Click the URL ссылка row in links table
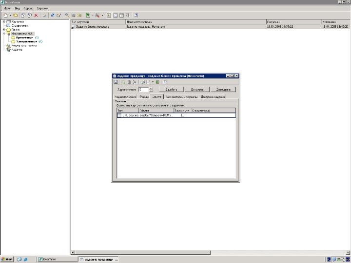 coord(176,115)
